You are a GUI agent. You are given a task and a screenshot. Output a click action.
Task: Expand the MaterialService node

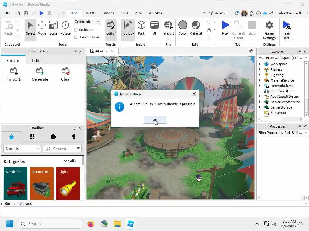tap(260, 80)
